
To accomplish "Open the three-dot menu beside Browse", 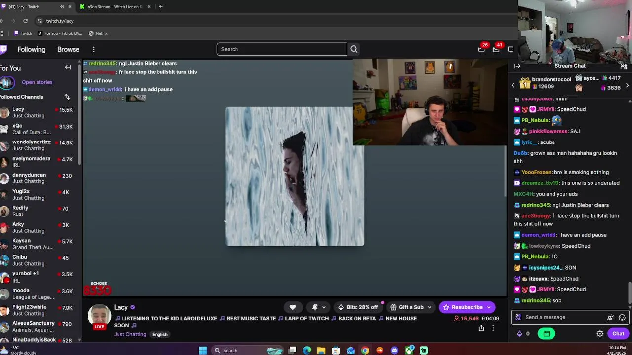I will 93,49.
